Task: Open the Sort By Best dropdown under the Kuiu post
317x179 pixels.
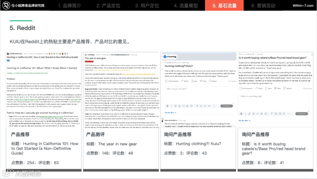Action: coord(170,113)
